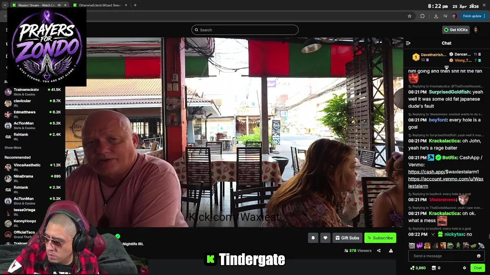Switch to the OtherwiseEclecticWizard Stream tab
Image resolution: width=490 pixels, height=275 pixels.
point(100,5)
